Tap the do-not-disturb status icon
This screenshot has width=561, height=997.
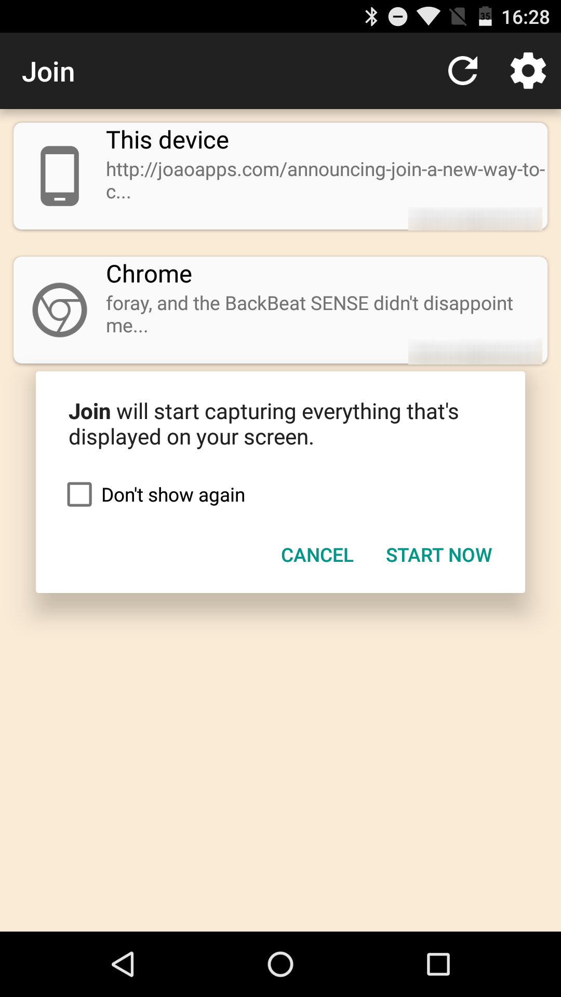coord(398,16)
